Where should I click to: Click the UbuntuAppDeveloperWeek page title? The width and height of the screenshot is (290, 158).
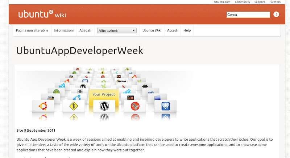point(80,51)
